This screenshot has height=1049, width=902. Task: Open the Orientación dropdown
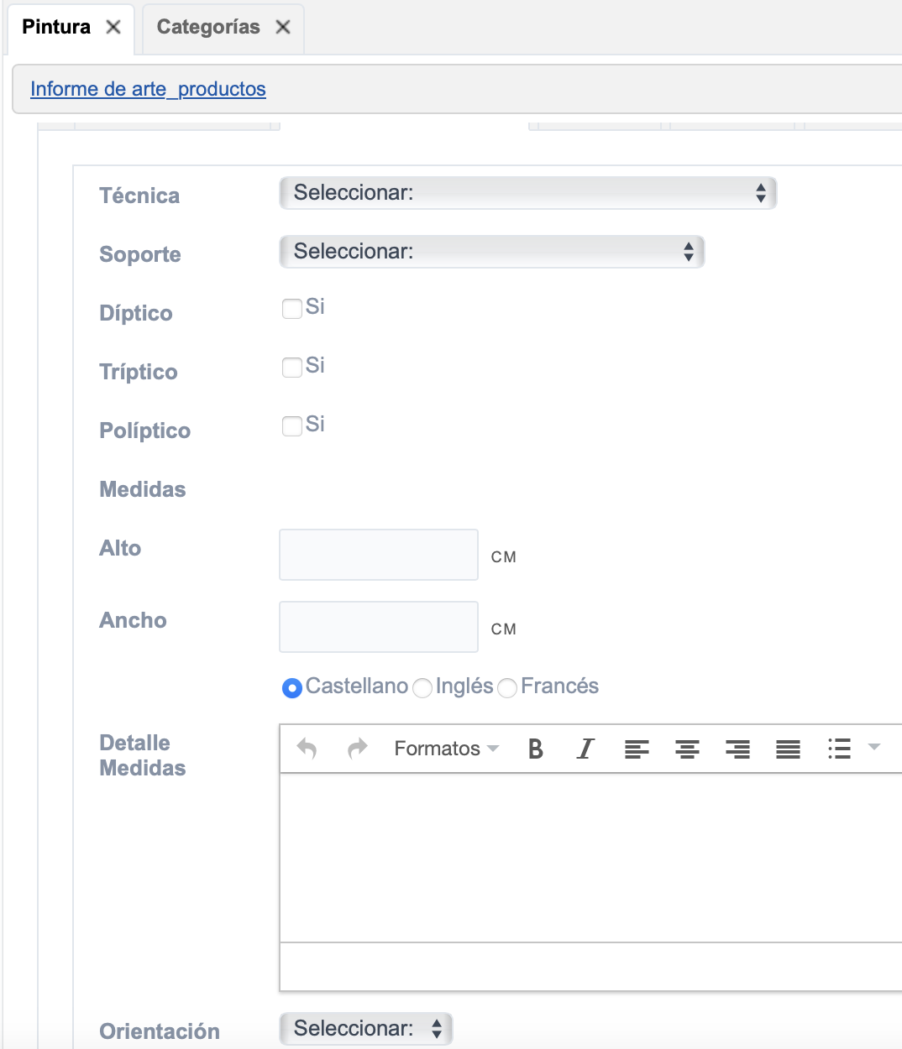coord(365,1029)
